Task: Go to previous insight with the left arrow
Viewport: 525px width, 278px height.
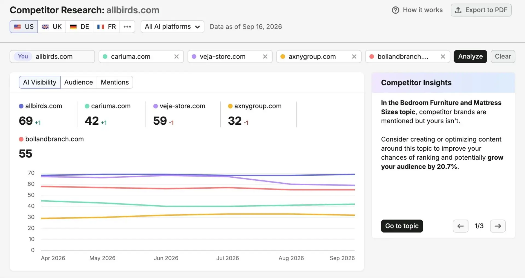Action: pos(460,226)
